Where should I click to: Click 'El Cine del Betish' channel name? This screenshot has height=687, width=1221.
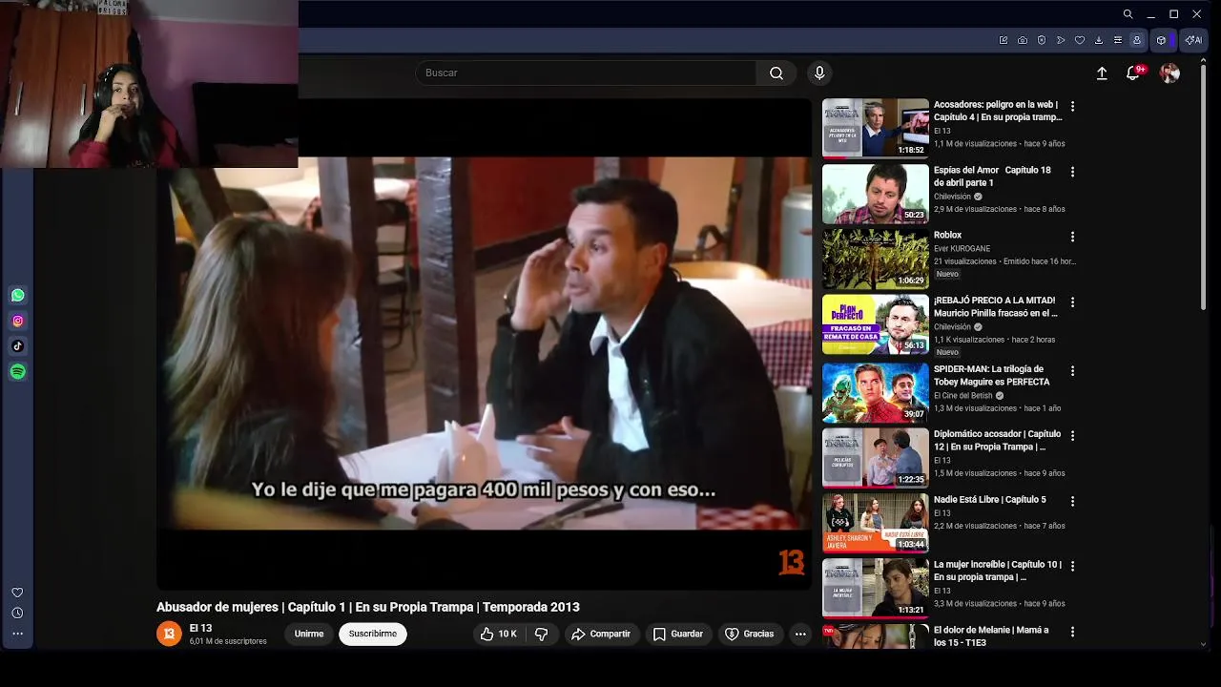[963, 395]
